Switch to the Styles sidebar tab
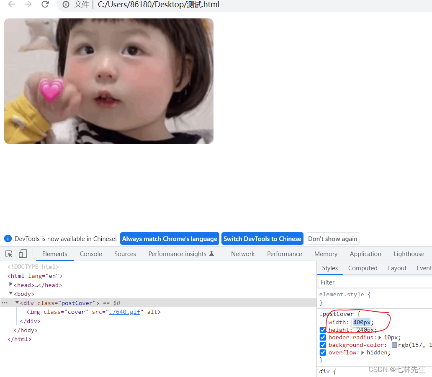The image size is (432, 377). click(330, 268)
